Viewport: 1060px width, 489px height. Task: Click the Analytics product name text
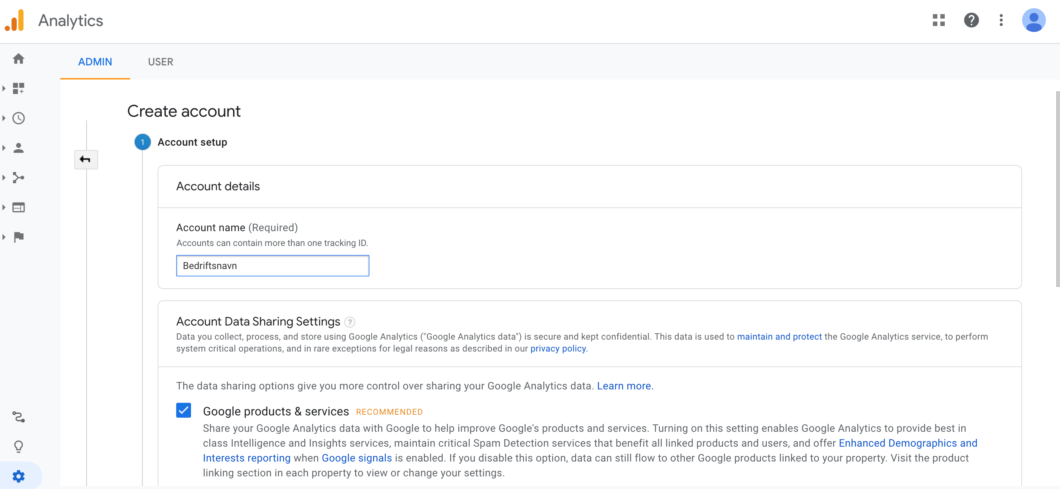pyautogui.click(x=70, y=20)
